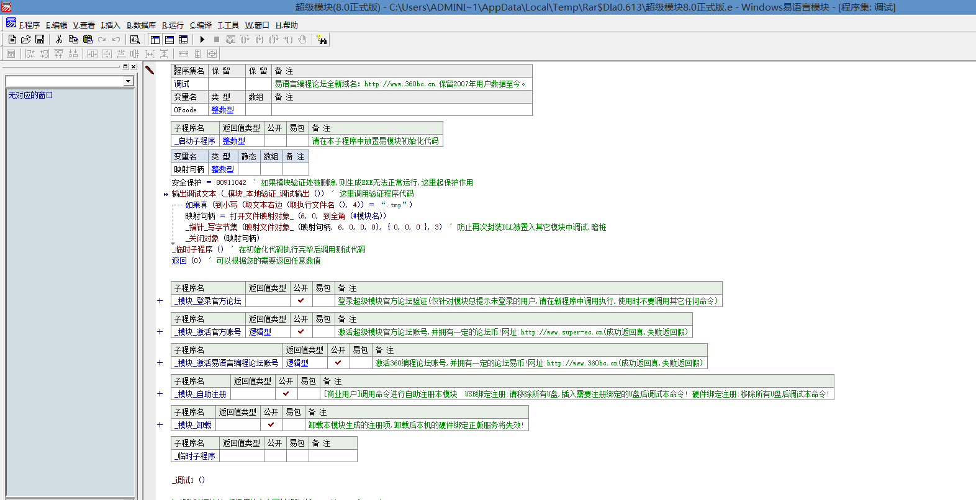Toggle 公开 checkmark for _模块_卸载
976x500 pixels.
(271, 425)
